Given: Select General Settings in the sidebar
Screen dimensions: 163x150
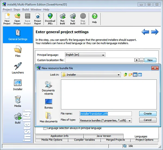Looking at the screenshot, I should 18,35.
